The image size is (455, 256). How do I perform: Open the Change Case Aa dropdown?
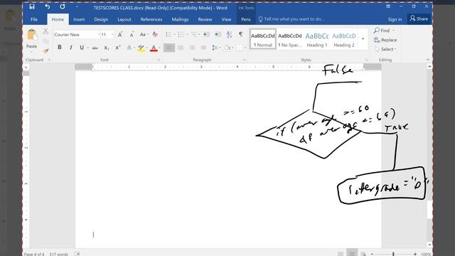[x=144, y=35]
